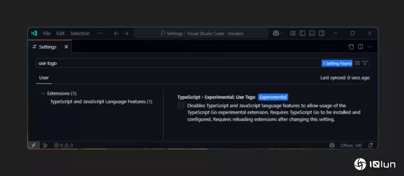
Task: Split the editor right icon
Action: (x=360, y=47)
